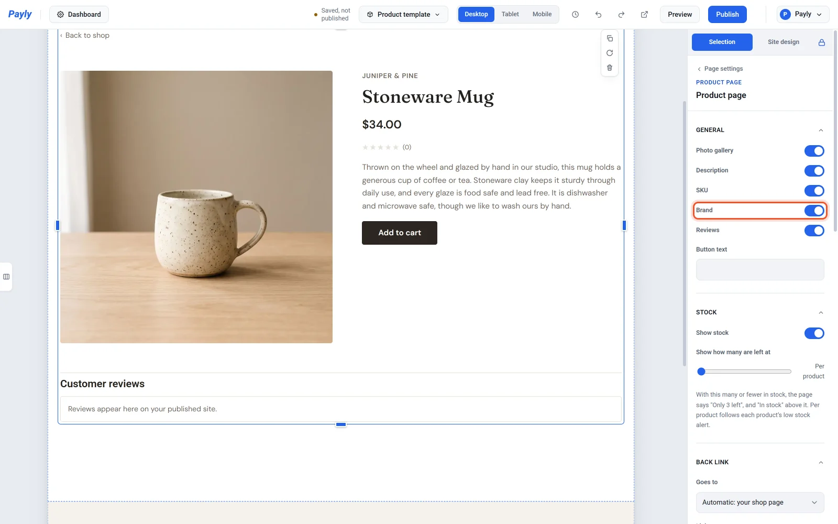
Task: Toggle off Description
Action: [814, 171]
